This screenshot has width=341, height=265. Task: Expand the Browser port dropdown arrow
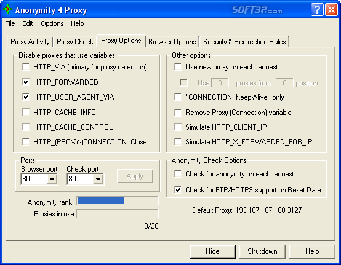52,179
